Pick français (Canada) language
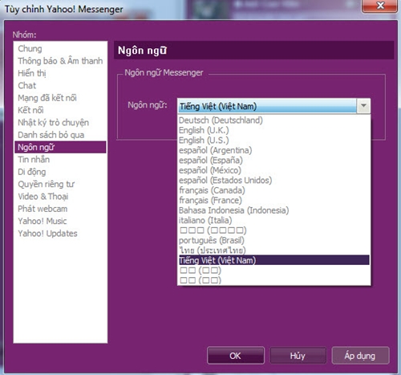401x375 pixels. click(x=273, y=190)
